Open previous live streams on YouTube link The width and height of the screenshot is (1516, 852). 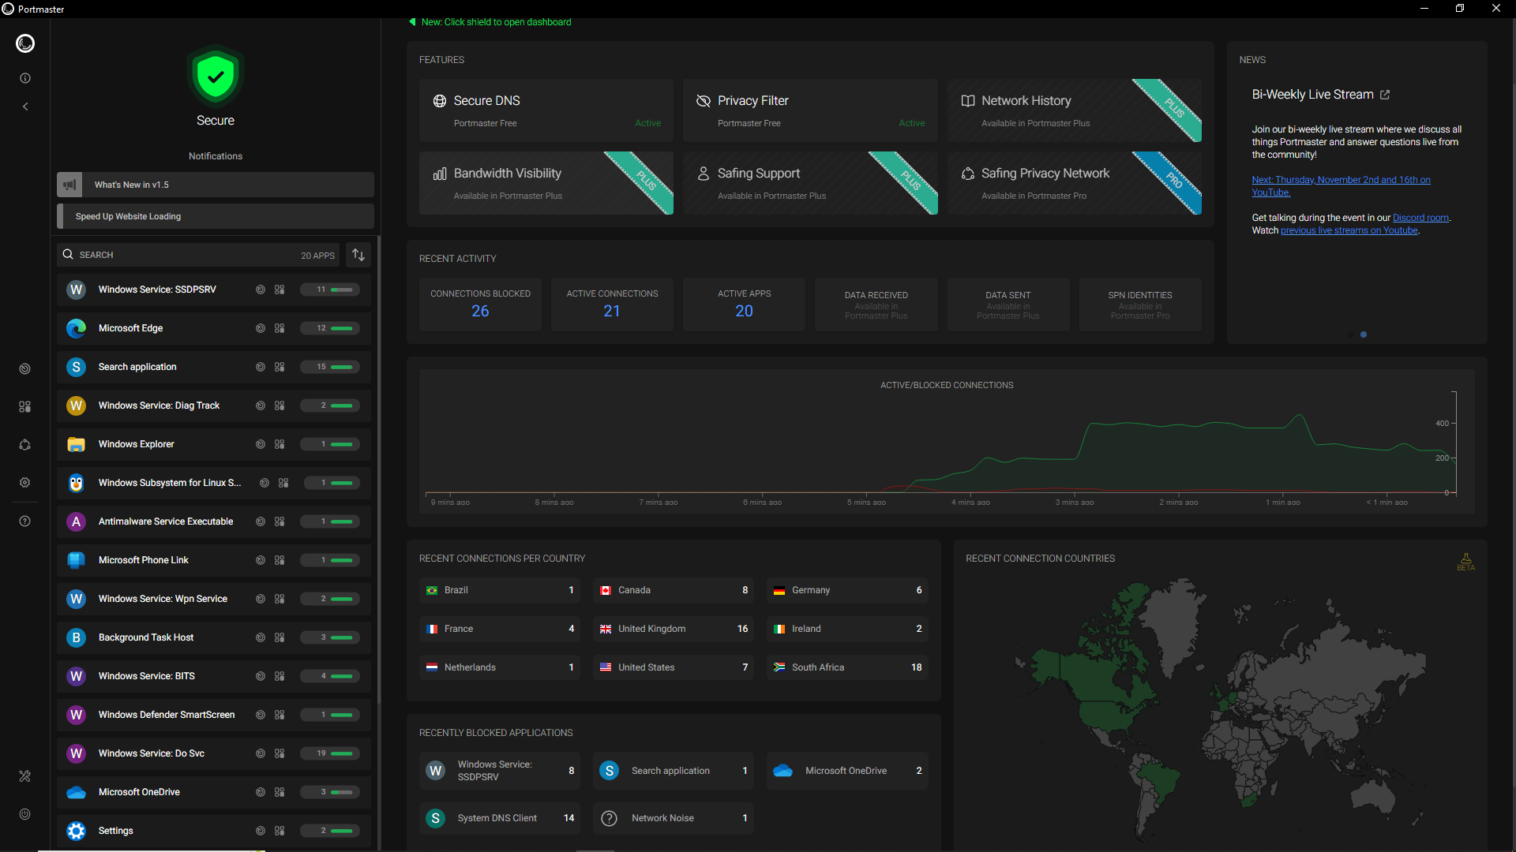(1349, 229)
